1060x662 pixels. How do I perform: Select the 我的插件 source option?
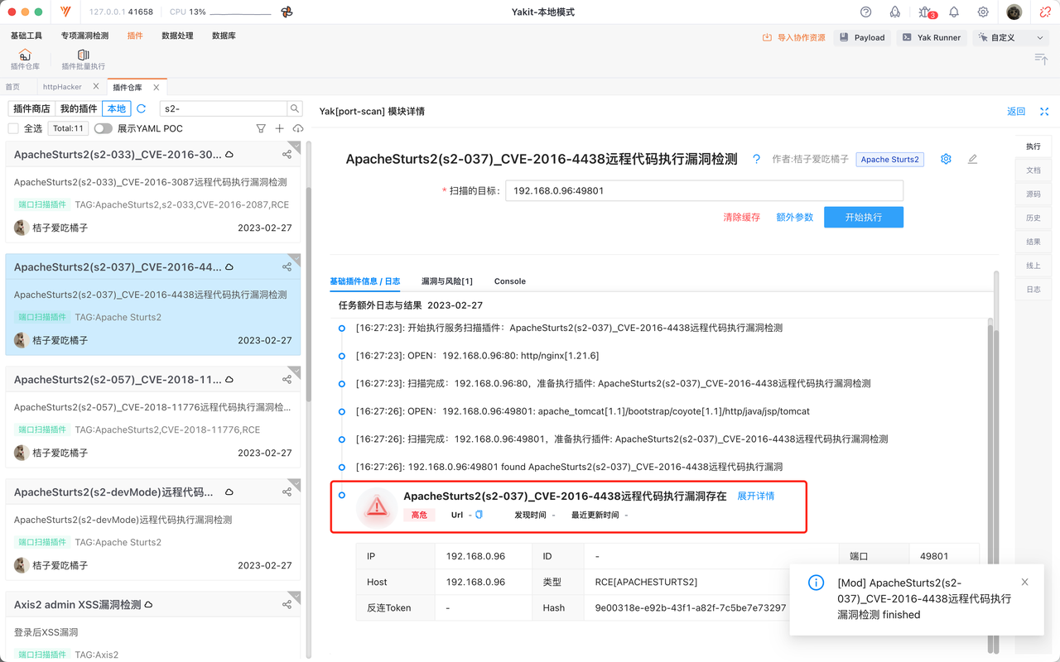pyautogui.click(x=79, y=108)
